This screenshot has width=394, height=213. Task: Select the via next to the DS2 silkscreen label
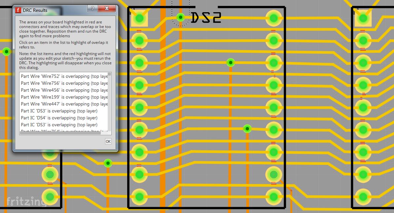[180, 17]
